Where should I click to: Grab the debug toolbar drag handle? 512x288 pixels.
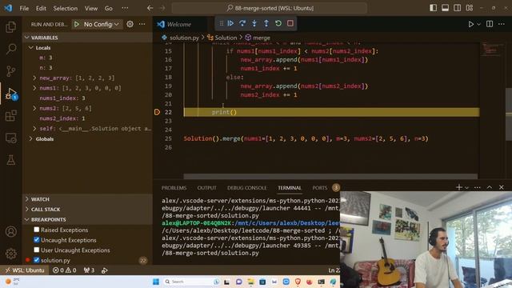(x=222, y=23)
